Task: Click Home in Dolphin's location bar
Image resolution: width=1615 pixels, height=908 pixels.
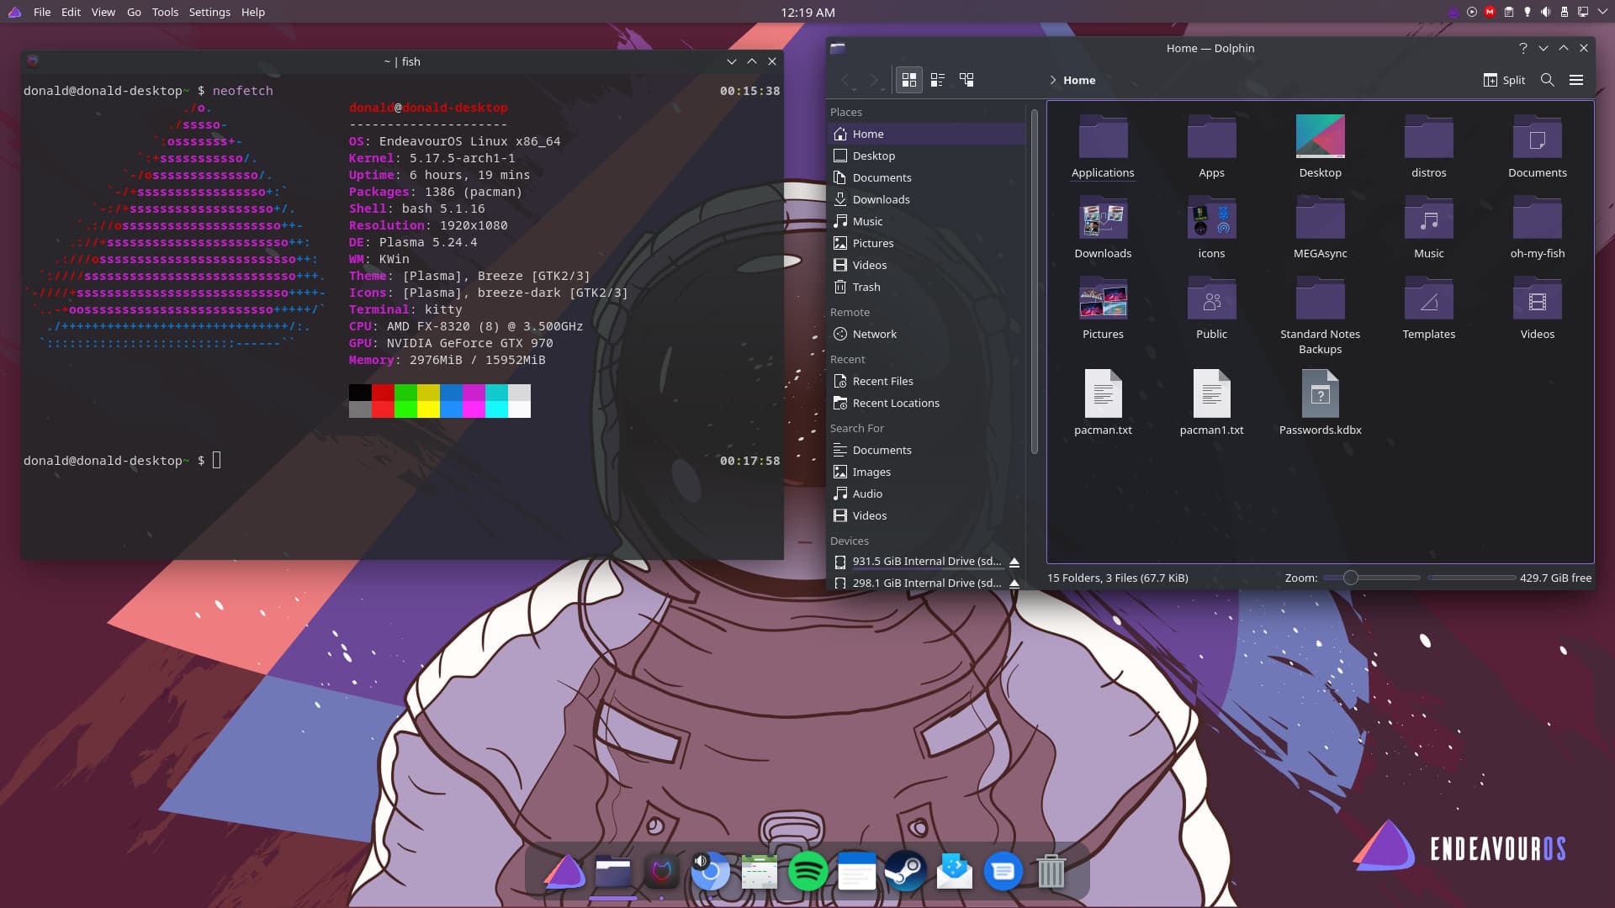Action: click(1079, 80)
